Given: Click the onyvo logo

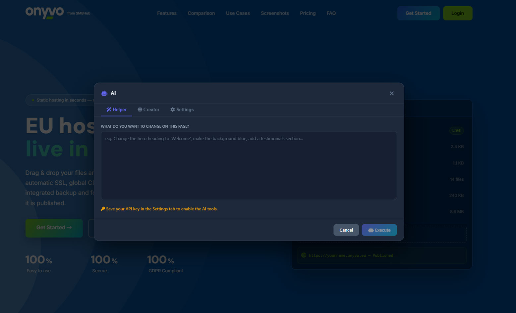Looking at the screenshot, I should [x=45, y=13].
